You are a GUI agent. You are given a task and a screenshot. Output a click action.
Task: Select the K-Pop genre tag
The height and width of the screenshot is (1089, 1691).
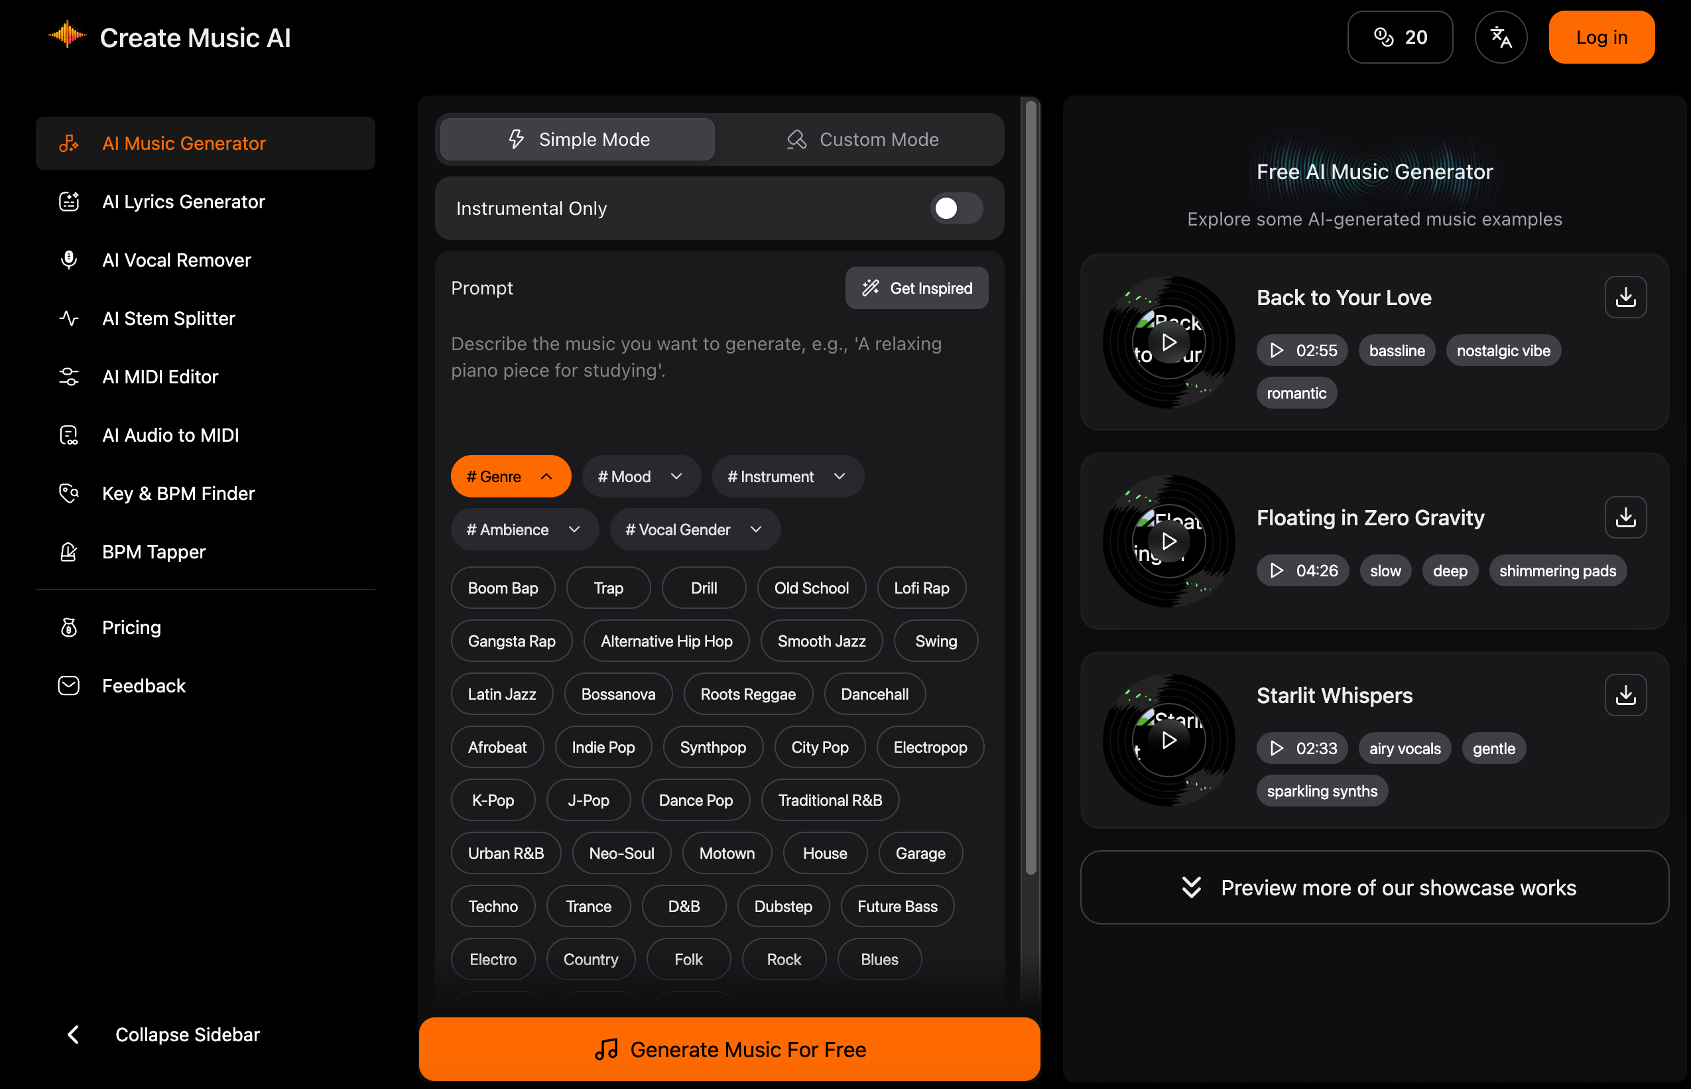coord(492,800)
